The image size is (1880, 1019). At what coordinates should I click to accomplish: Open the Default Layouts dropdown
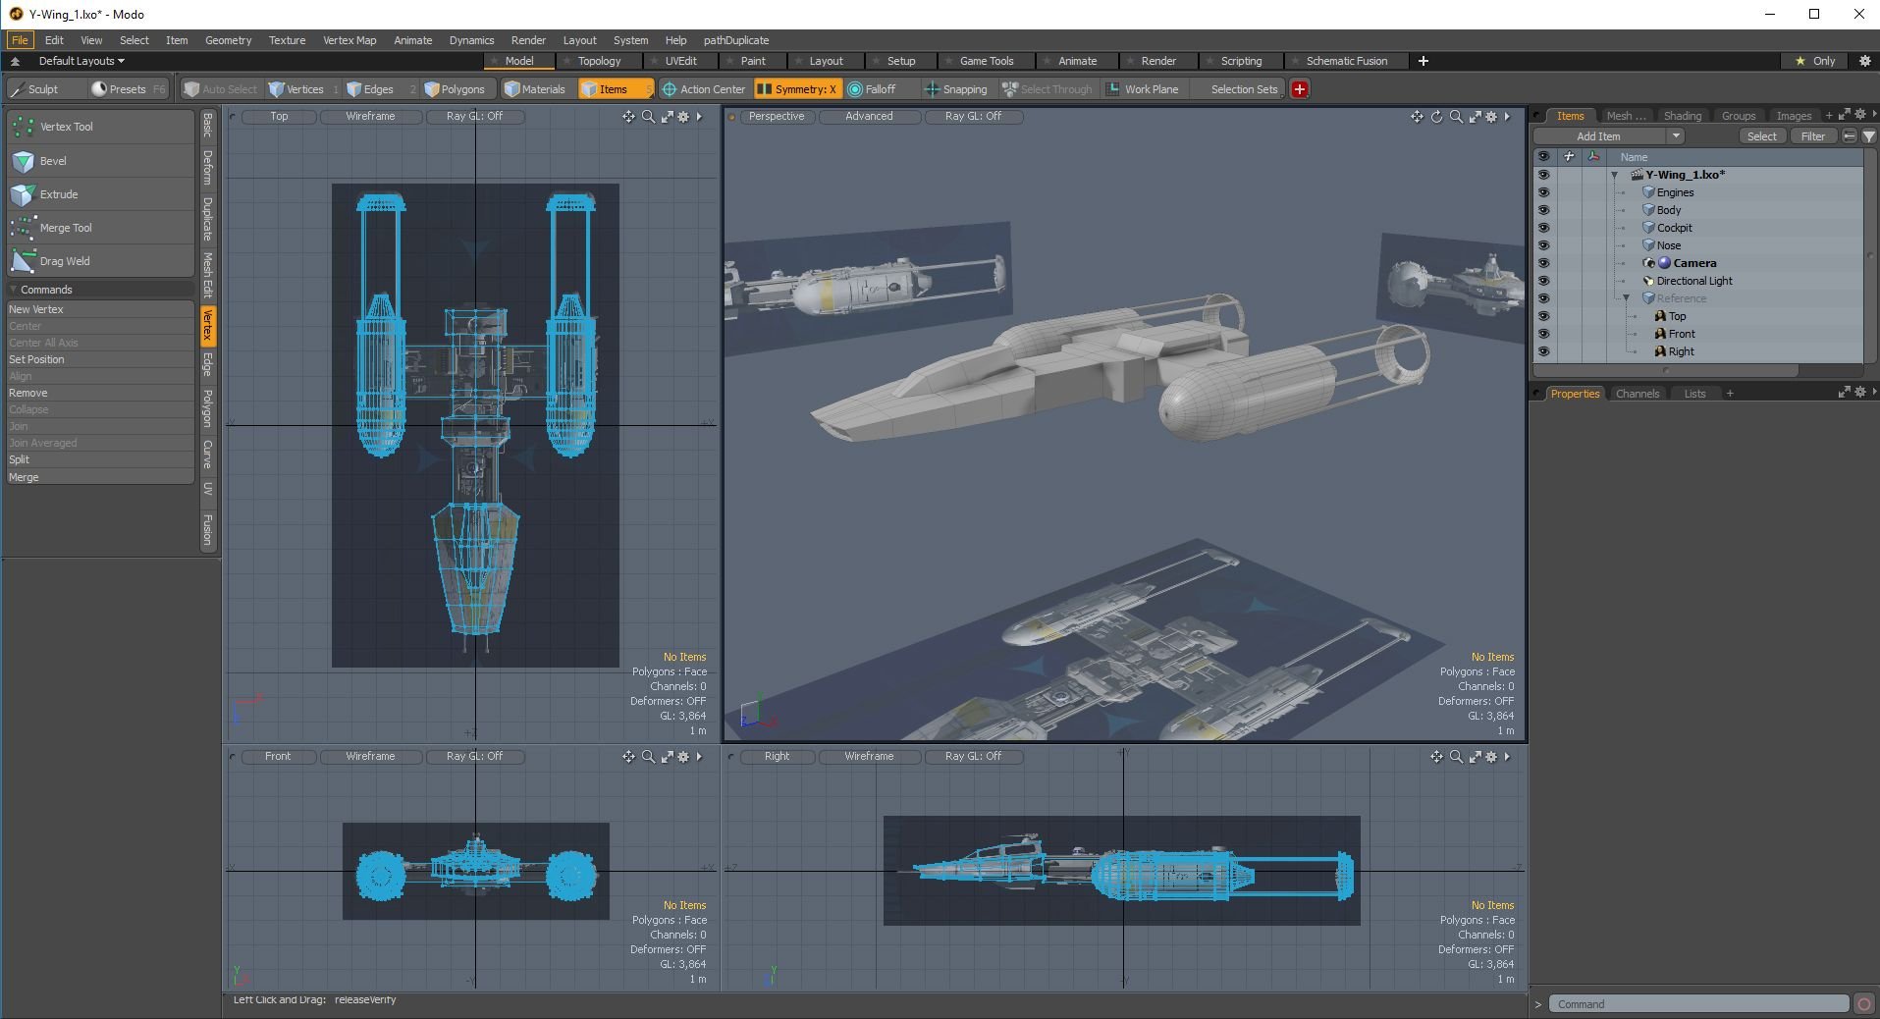[81, 61]
